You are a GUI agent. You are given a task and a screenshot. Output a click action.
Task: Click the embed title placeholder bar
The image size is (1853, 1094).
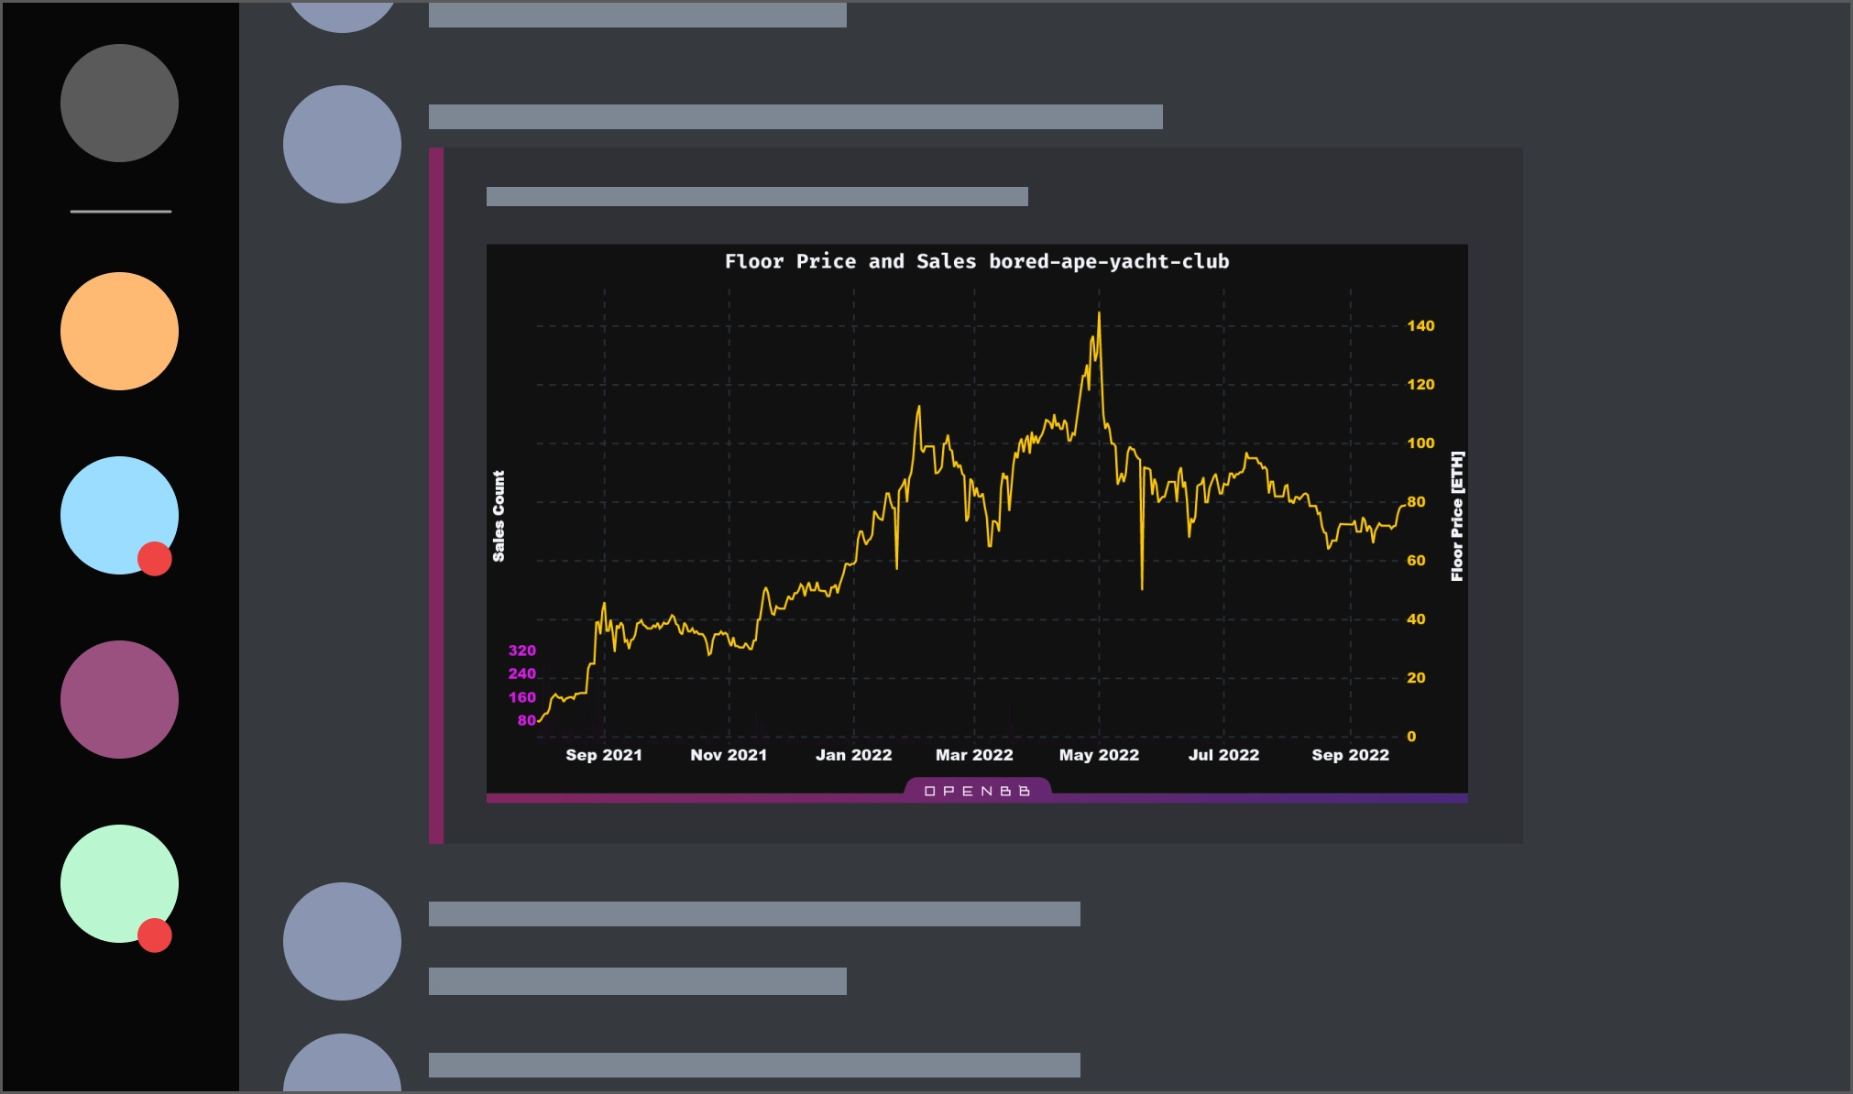(757, 196)
